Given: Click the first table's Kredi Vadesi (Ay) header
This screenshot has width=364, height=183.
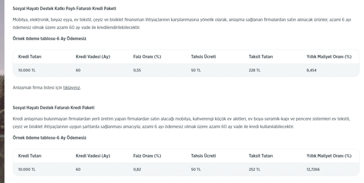Looking at the screenshot, I should (93, 57).
